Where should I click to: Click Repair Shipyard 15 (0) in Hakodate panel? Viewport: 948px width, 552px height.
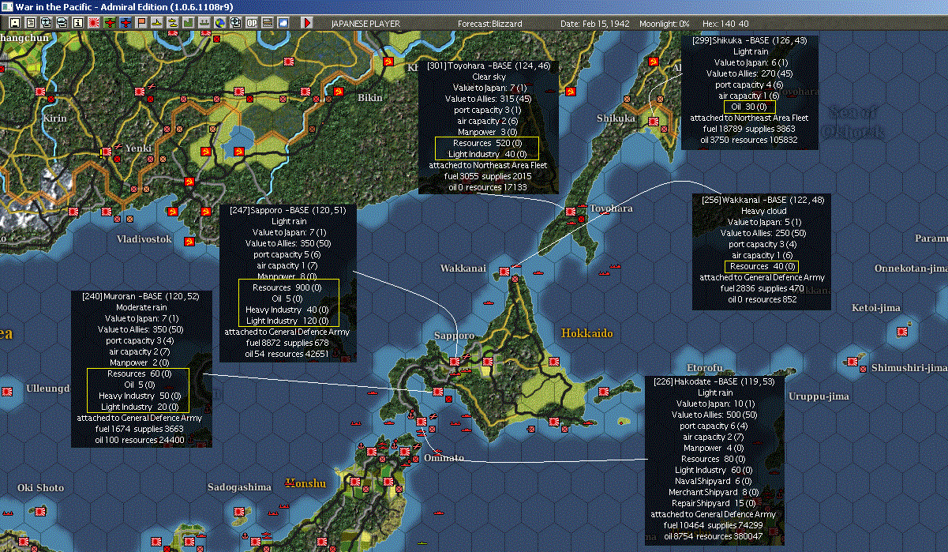pyautogui.click(x=715, y=503)
